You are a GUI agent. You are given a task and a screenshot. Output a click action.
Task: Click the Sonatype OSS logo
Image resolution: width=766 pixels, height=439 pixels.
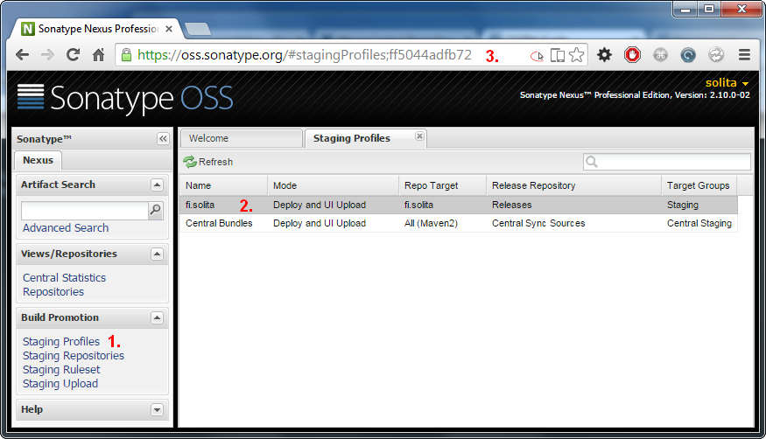click(x=125, y=98)
